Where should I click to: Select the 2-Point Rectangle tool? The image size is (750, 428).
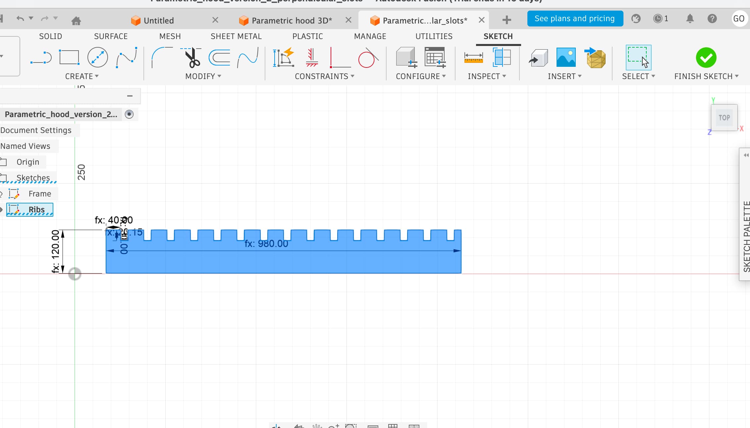(x=69, y=58)
